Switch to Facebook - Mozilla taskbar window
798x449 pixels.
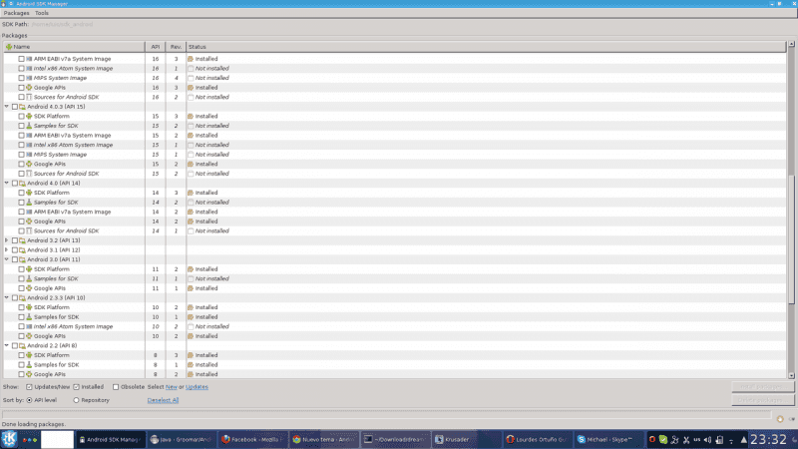[x=253, y=439]
